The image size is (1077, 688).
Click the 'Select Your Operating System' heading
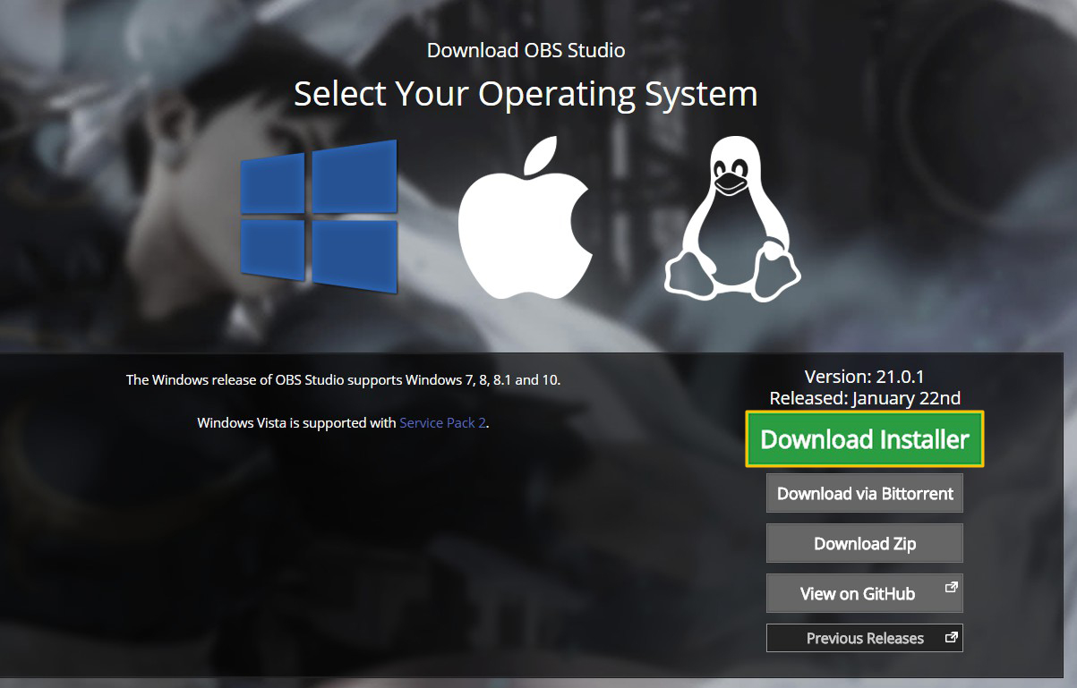click(526, 94)
